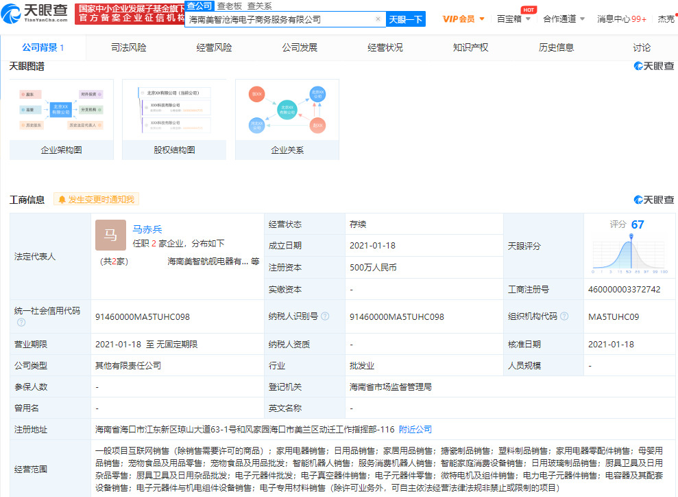Open the 企业关系 graph thumbnail
The height and width of the screenshot is (497, 678).
pyautogui.click(x=287, y=119)
